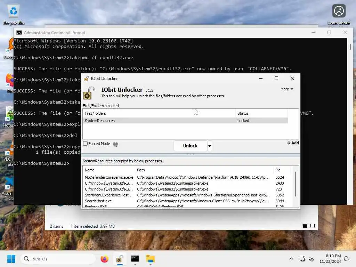
Task: Open the notifications bell icon
Action: (x=346, y=259)
